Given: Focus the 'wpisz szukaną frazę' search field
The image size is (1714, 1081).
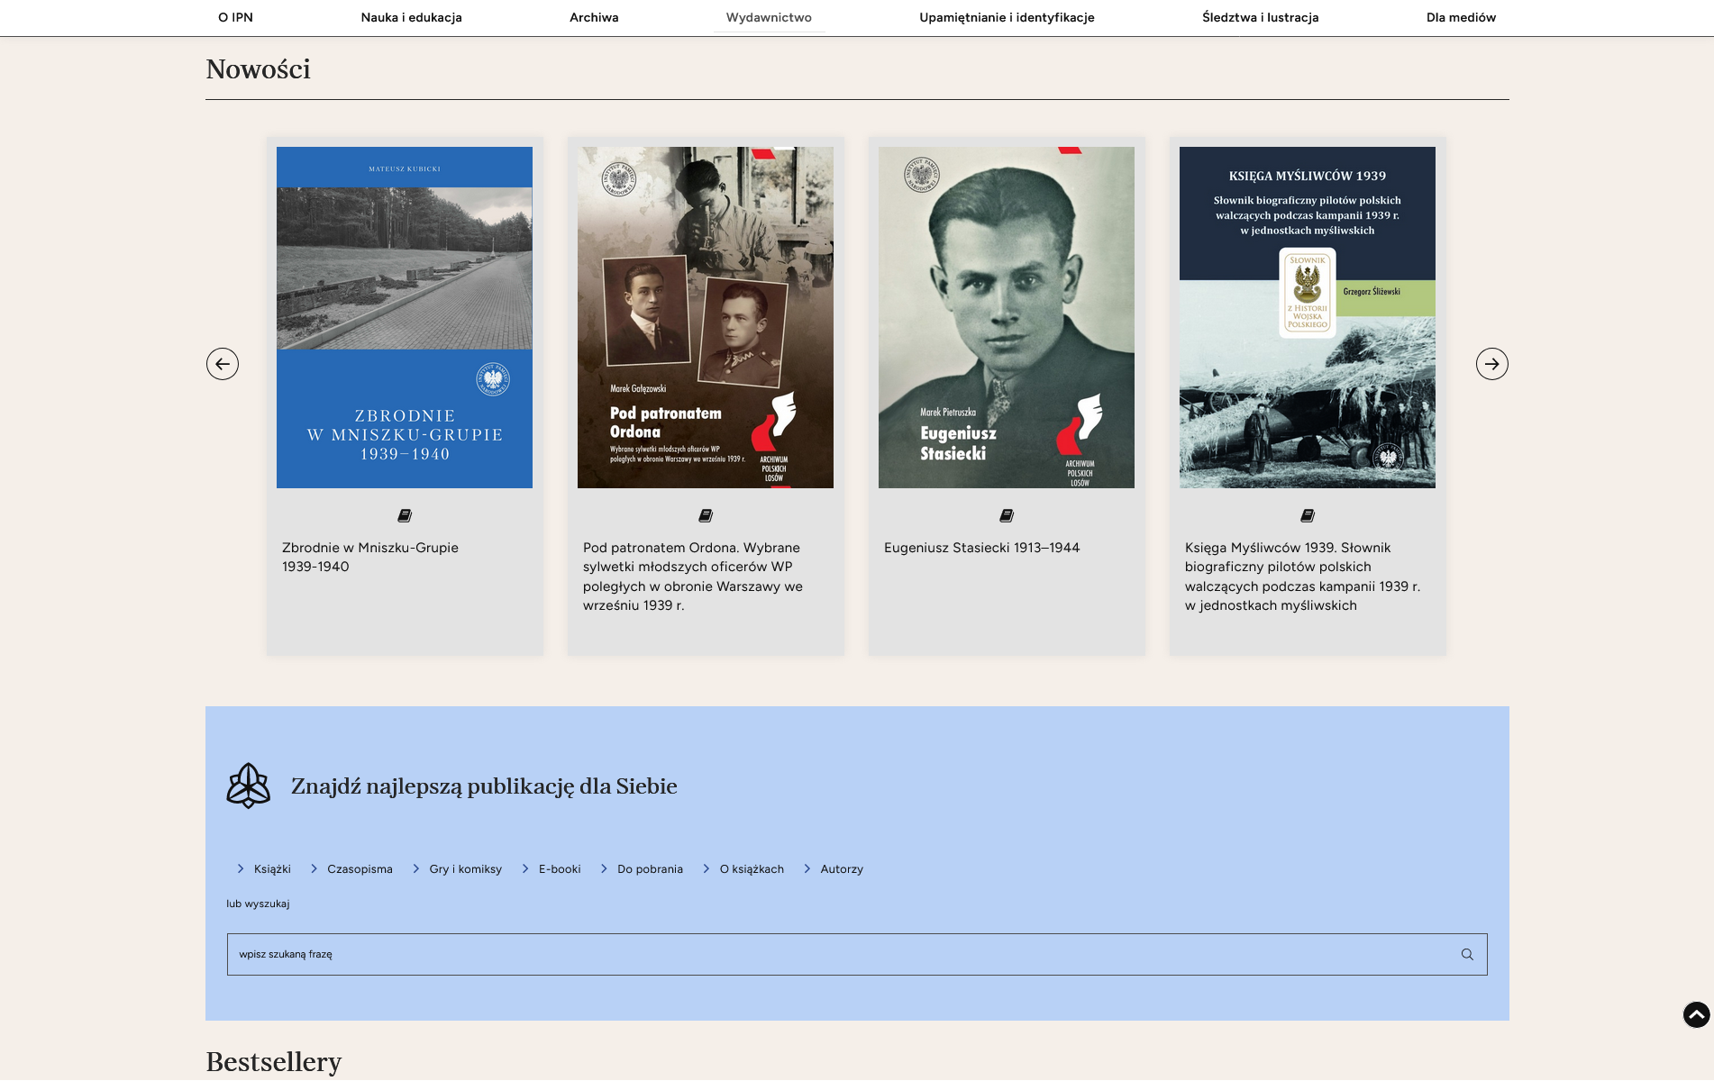Looking at the screenshot, I should pos(838,955).
